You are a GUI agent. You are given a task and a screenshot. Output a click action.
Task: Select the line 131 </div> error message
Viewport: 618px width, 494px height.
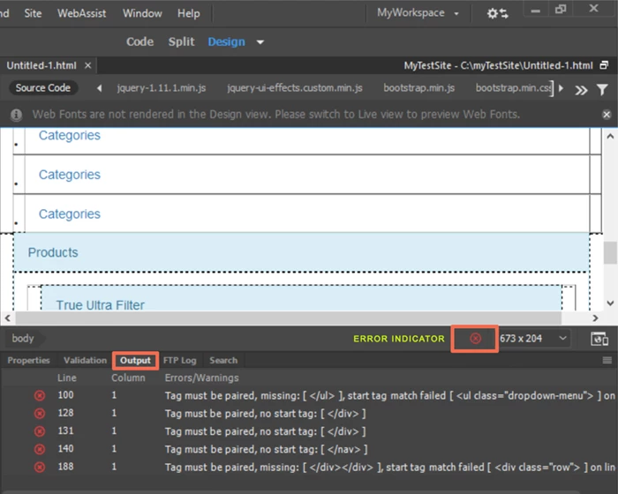pos(265,431)
